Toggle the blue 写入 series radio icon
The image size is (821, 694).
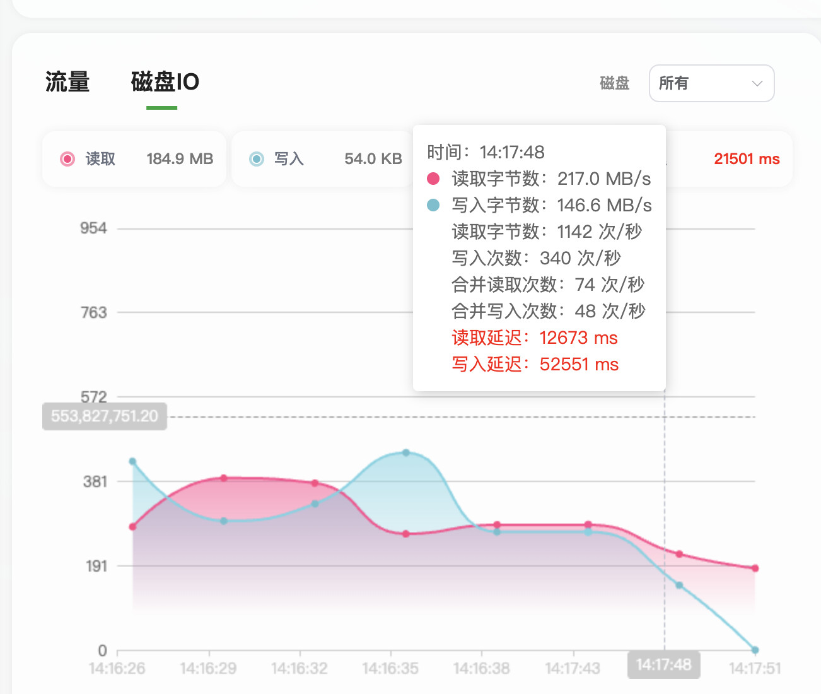257,159
